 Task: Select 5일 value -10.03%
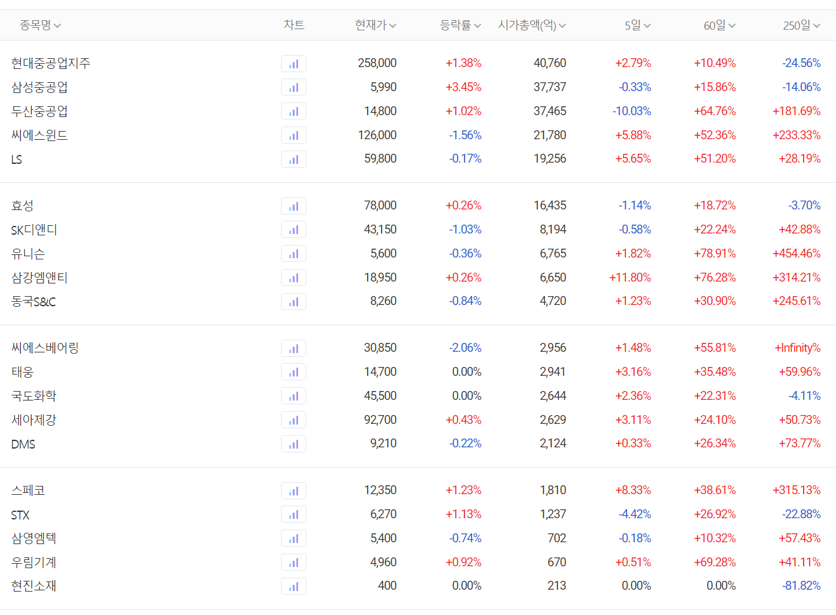click(632, 111)
